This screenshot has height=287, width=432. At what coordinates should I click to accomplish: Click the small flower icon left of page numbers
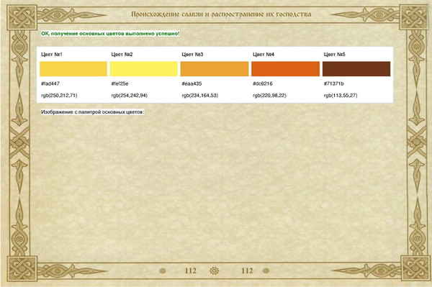tap(163, 270)
